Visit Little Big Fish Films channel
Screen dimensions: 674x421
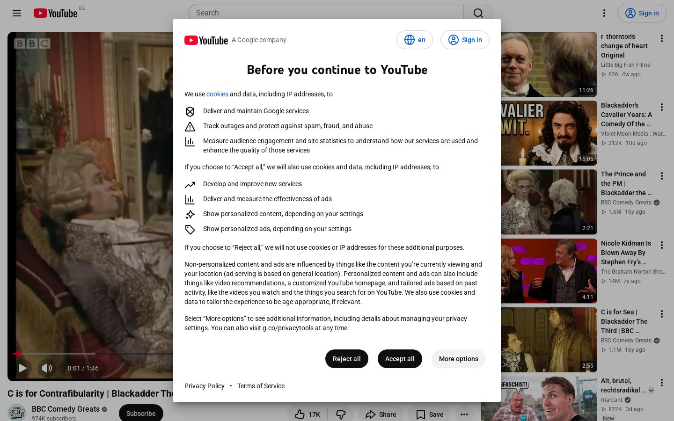[625, 65]
